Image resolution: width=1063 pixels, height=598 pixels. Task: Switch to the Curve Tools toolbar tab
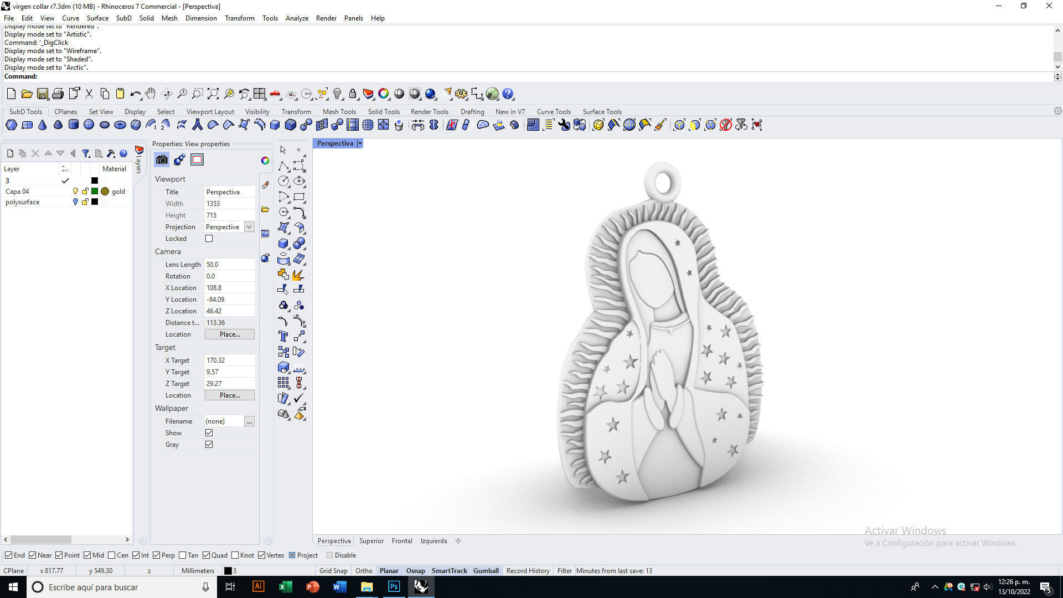pyautogui.click(x=554, y=112)
